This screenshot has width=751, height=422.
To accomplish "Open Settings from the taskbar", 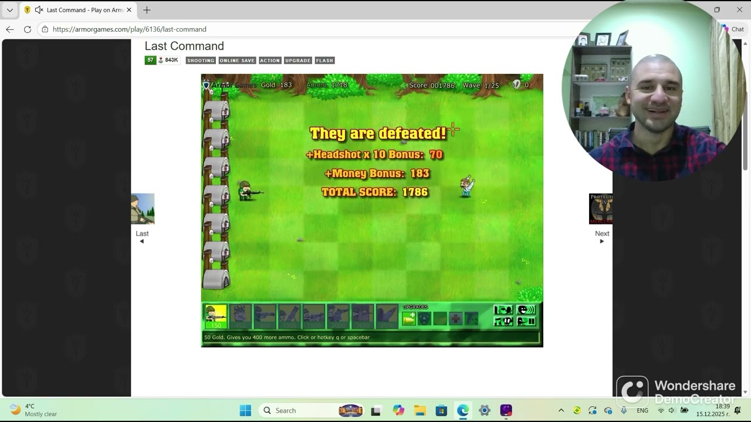I will click(485, 410).
